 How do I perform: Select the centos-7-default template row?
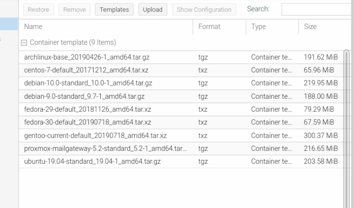(181, 70)
